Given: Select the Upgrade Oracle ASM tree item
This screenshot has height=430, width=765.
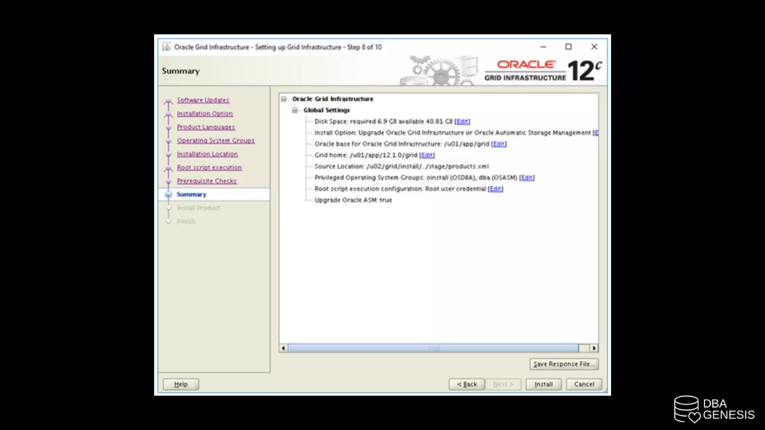Looking at the screenshot, I should click(353, 200).
